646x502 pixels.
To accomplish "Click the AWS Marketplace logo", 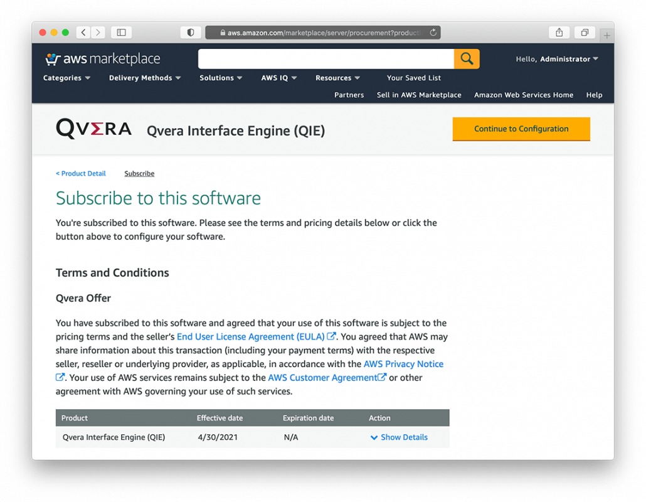I will coord(103,59).
